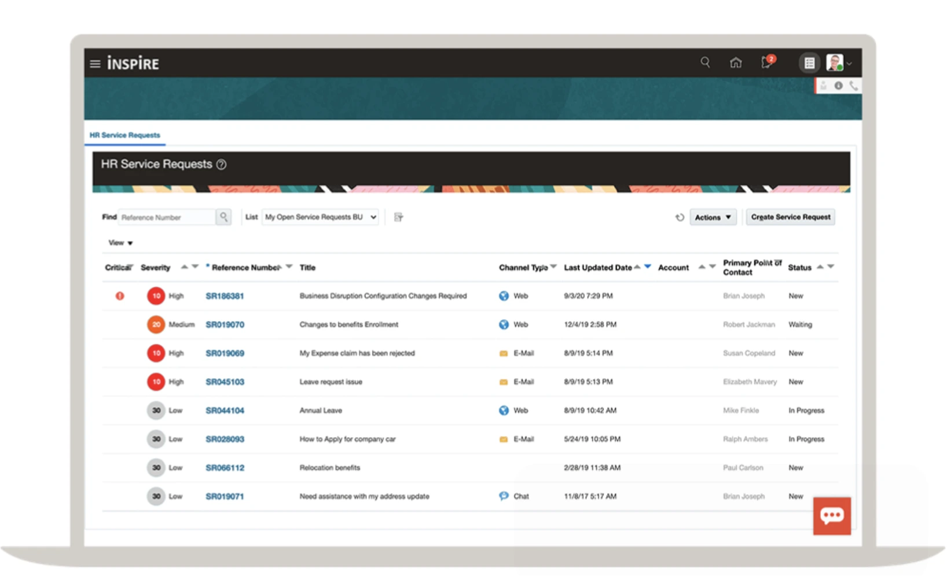Viewport: 947px width, 576px height.
Task: Expand the View menu
Action: coord(120,243)
